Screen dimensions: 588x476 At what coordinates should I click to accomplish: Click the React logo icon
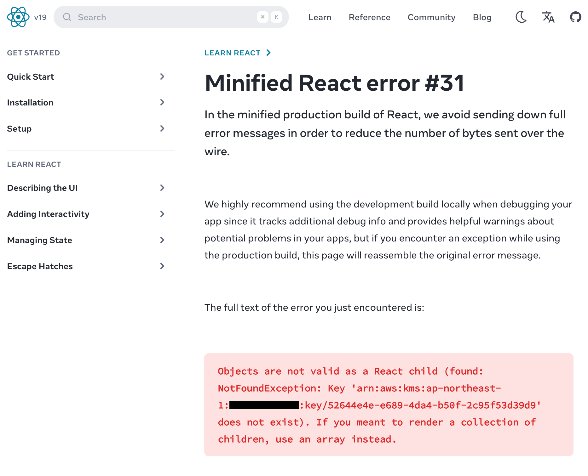pos(18,17)
